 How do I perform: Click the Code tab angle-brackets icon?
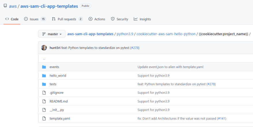pos(7,19)
